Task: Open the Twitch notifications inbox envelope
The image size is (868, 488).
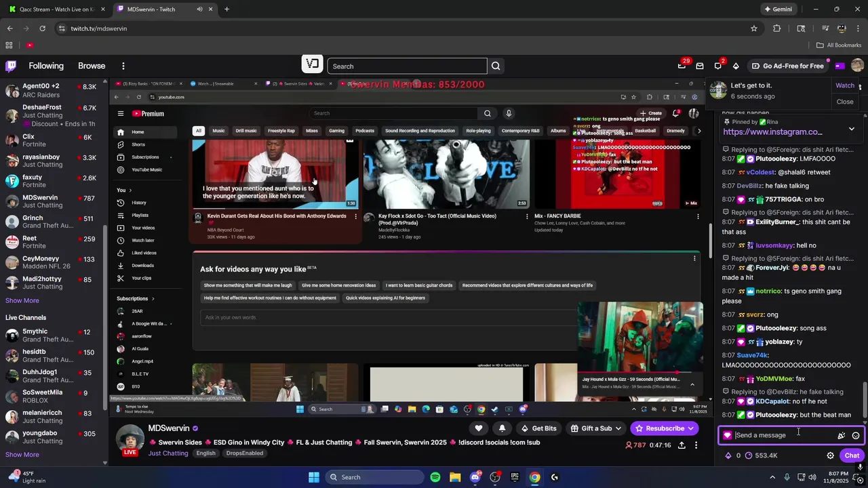Action: click(x=700, y=66)
